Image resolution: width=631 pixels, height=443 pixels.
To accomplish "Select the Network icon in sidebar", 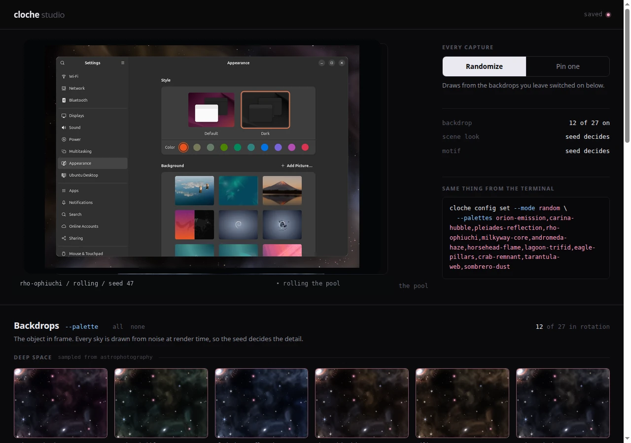I will coord(64,88).
